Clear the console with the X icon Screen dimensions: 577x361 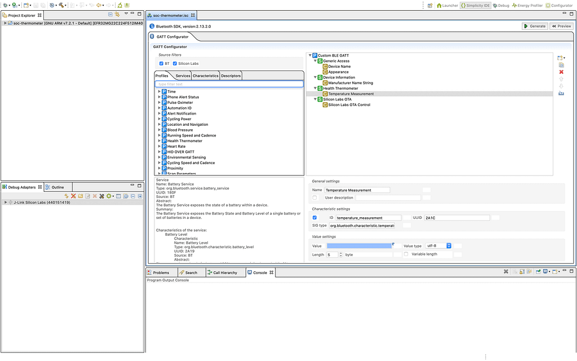point(506,271)
